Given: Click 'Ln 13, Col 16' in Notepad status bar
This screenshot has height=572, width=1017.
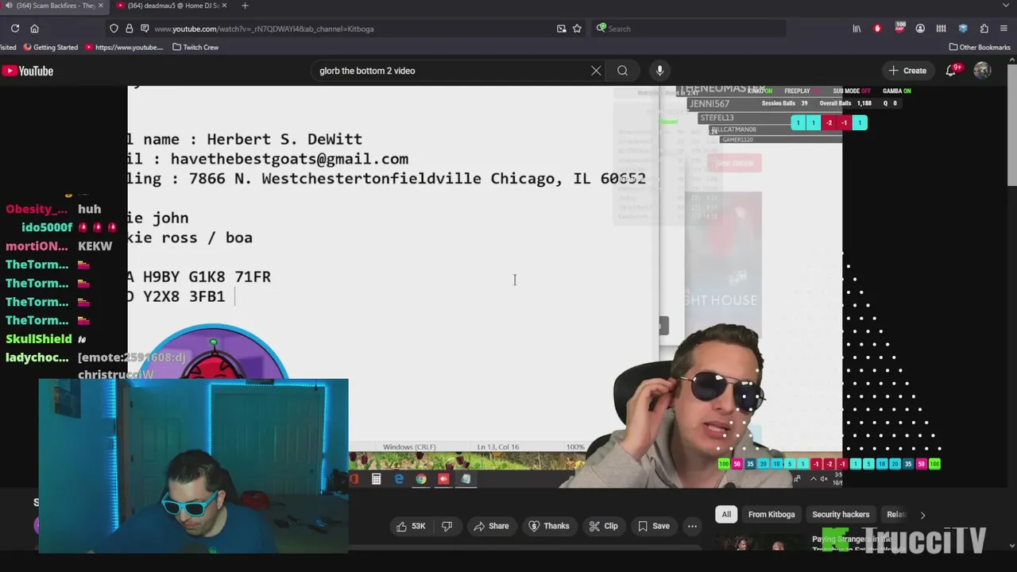Looking at the screenshot, I should click(498, 447).
